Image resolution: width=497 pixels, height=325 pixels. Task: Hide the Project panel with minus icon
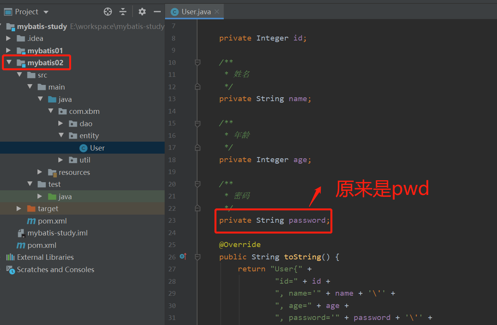[157, 12]
